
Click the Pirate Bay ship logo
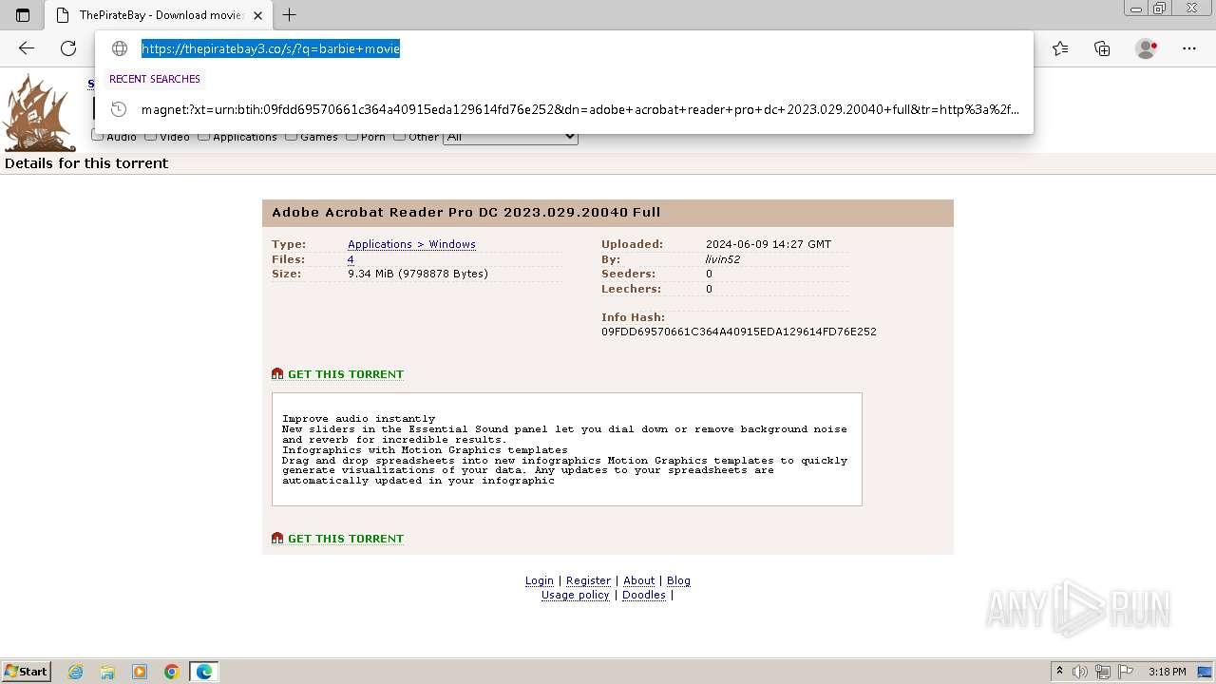pos(39,113)
